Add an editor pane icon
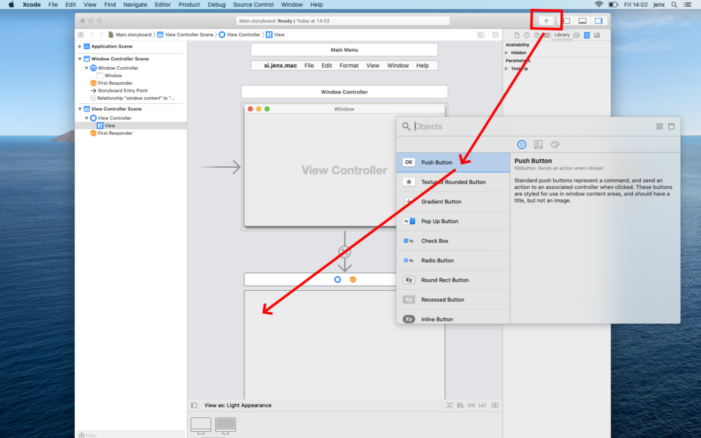 click(x=496, y=34)
